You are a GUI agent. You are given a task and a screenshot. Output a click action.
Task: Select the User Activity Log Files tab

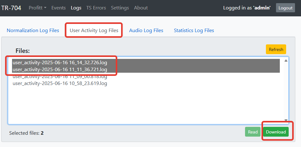pyautogui.click(x=94, y=31)
